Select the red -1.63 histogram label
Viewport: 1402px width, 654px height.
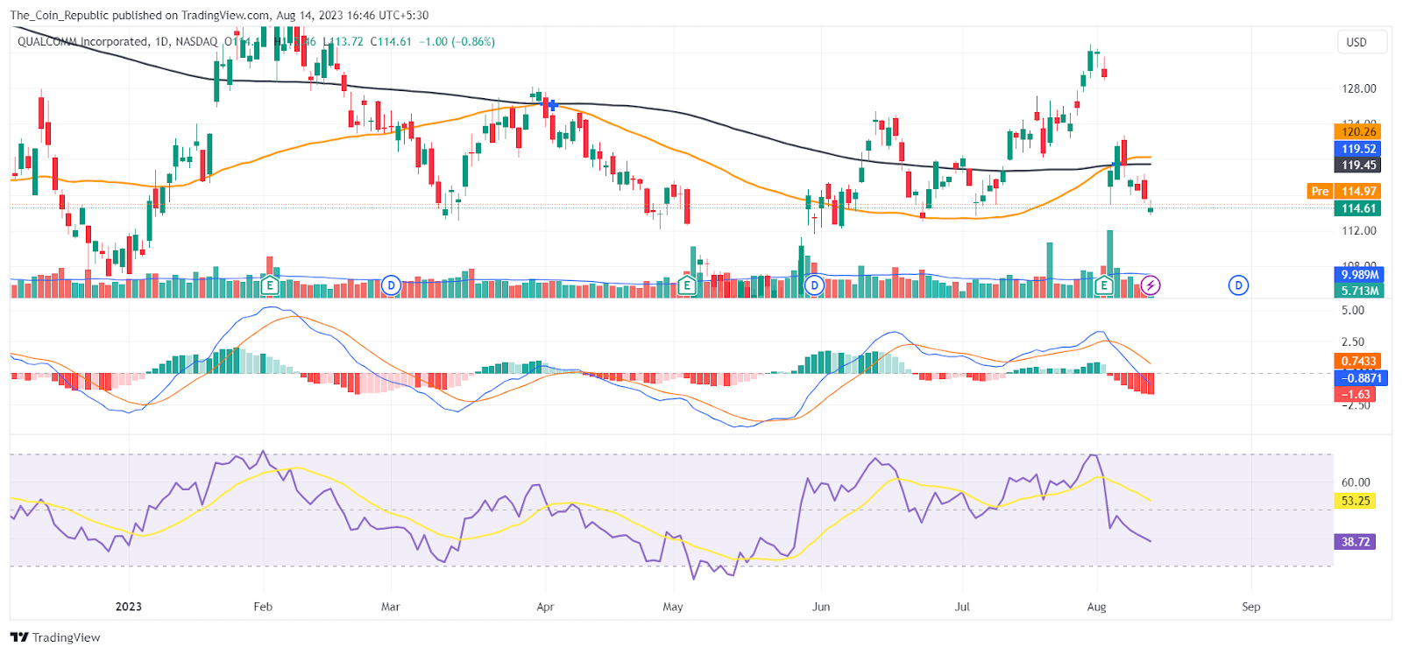[1356, 395]
